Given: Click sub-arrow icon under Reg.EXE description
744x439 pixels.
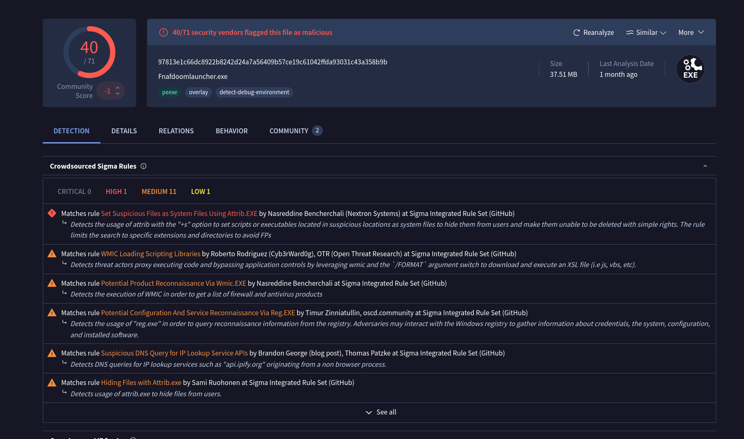Looking at the screenshot, I should tap(64, 322).
